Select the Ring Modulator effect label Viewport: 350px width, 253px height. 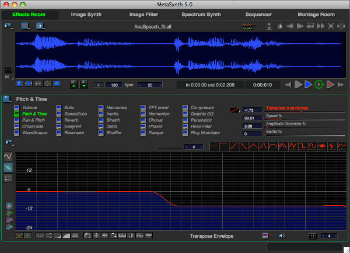point(205,133)
